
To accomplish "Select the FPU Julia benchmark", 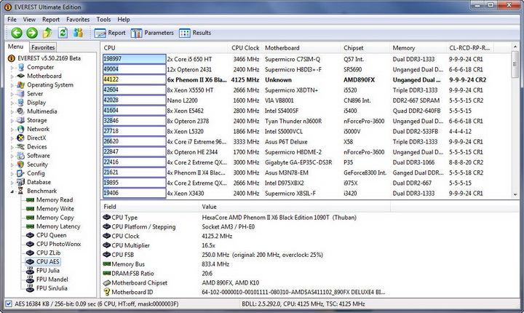I will [x=43, y=271].
